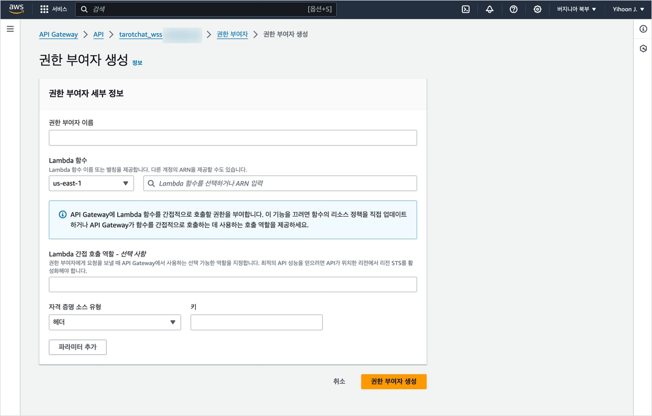Click the info icon in blue notice
652x416 pixels.
63,215
